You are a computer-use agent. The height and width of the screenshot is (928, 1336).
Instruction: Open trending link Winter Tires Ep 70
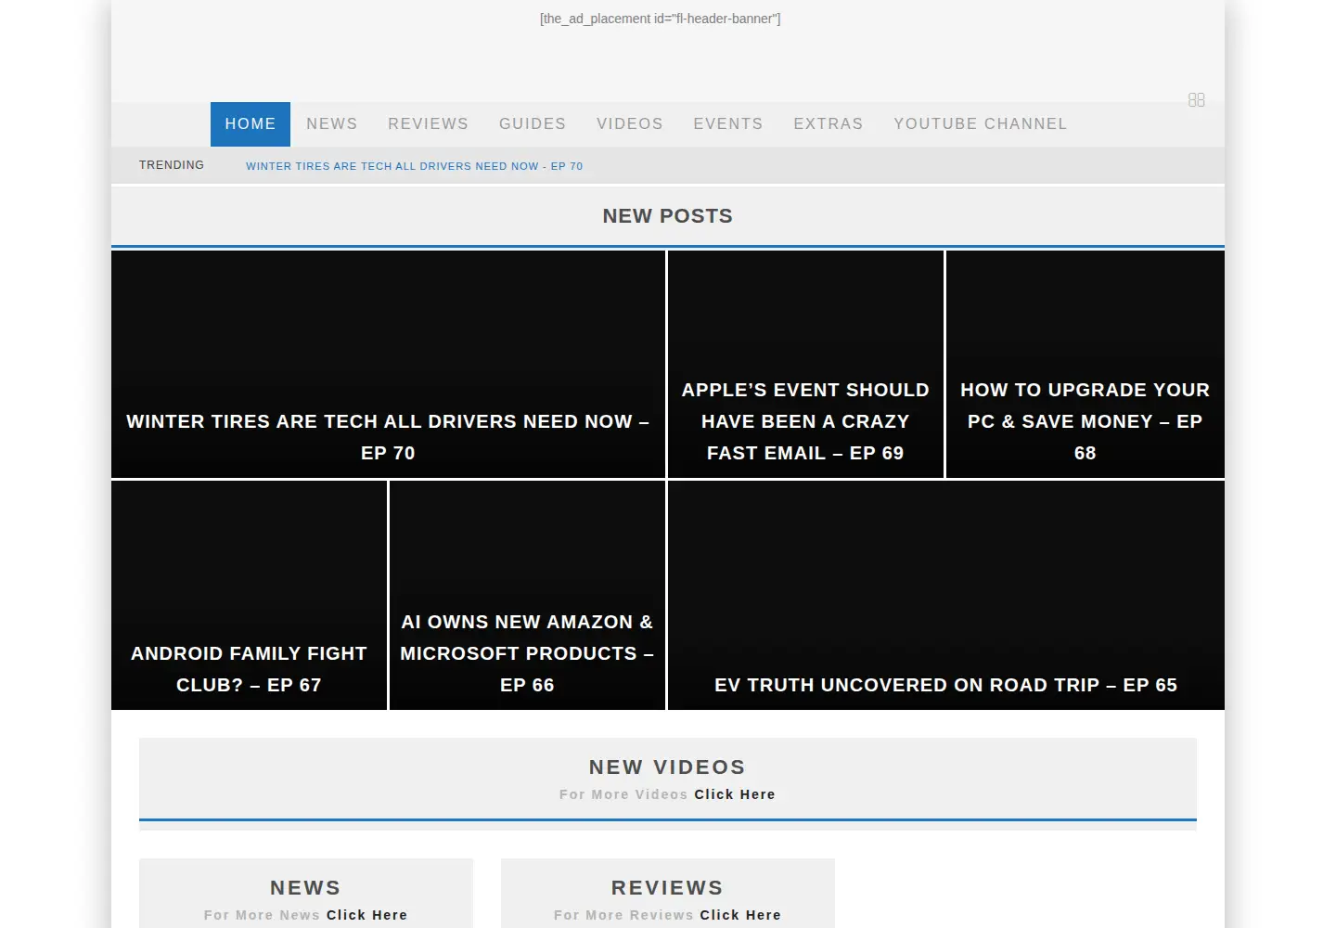click(x=415, y=166)
